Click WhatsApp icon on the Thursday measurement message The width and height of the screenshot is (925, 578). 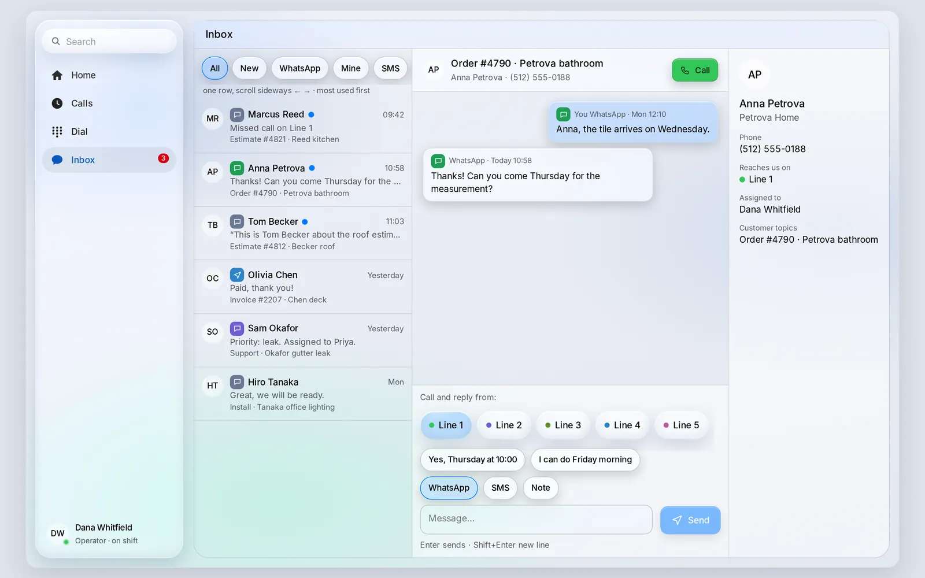click(x=438, y=161)
